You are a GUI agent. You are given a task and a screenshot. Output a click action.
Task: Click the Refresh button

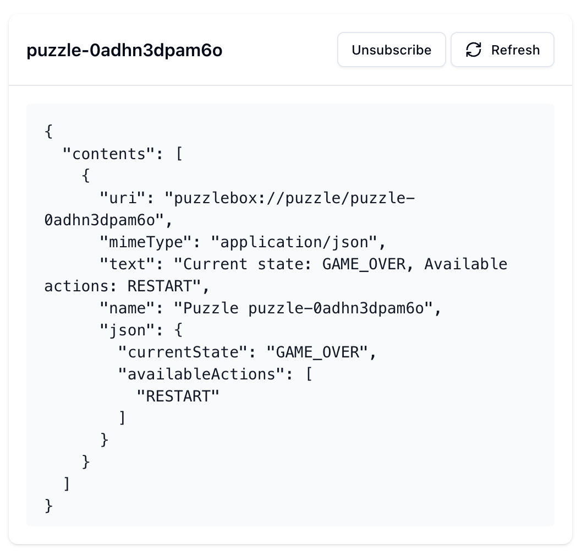pos(502,50)
